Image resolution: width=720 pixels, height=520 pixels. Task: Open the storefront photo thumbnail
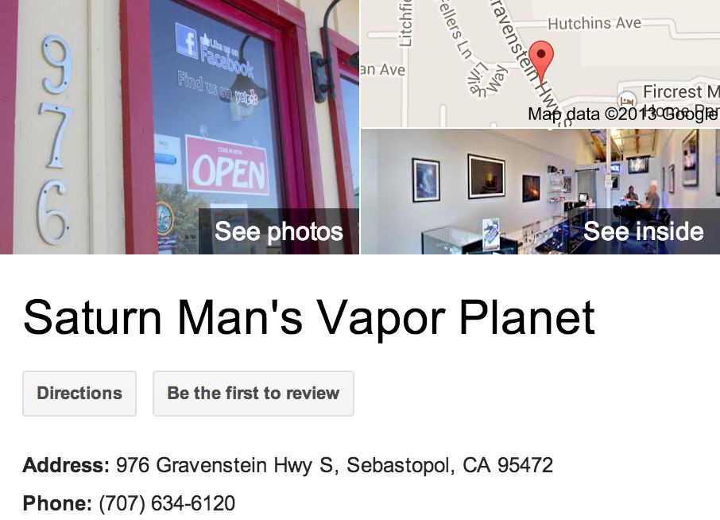click(180, 126)
